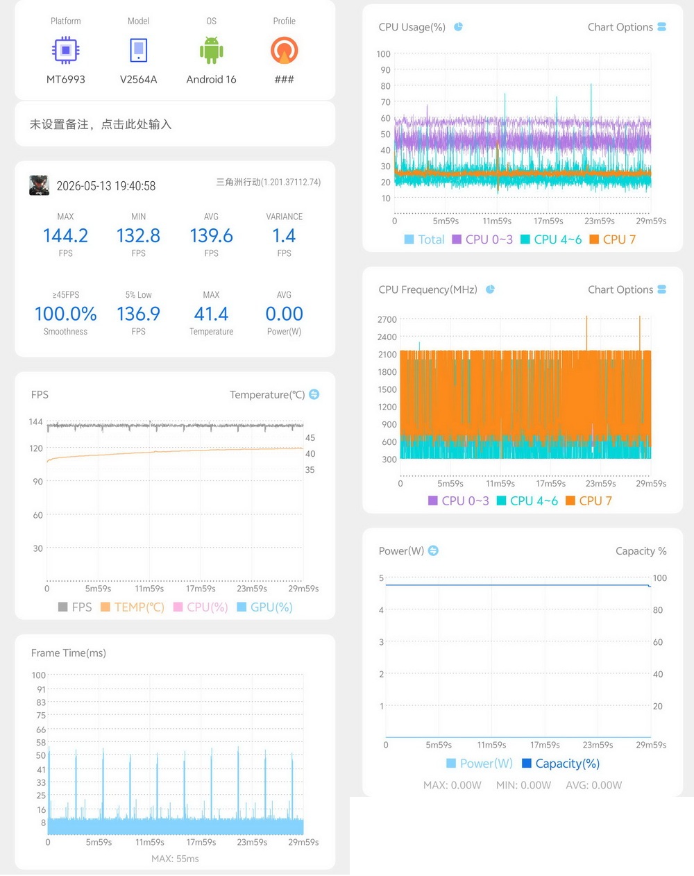
Task: Toggle the TEMP(℃) series in FPS legend
Action: click(x=133, y=607)
